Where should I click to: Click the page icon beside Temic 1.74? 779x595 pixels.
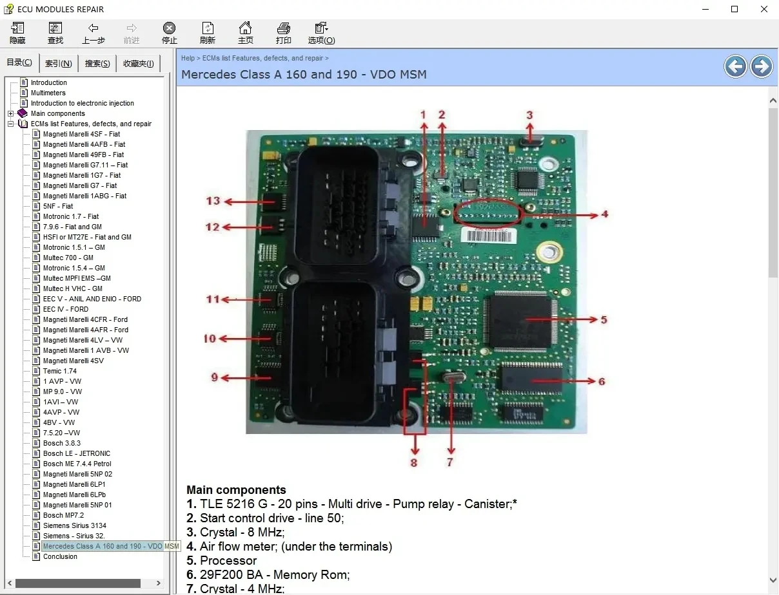(x=37, y=371)
